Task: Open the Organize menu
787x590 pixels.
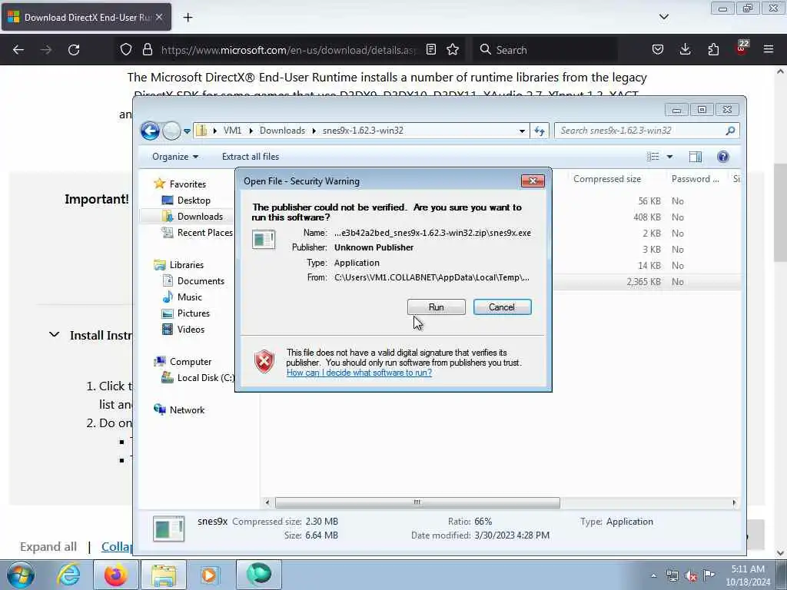Action: [175, 157]
